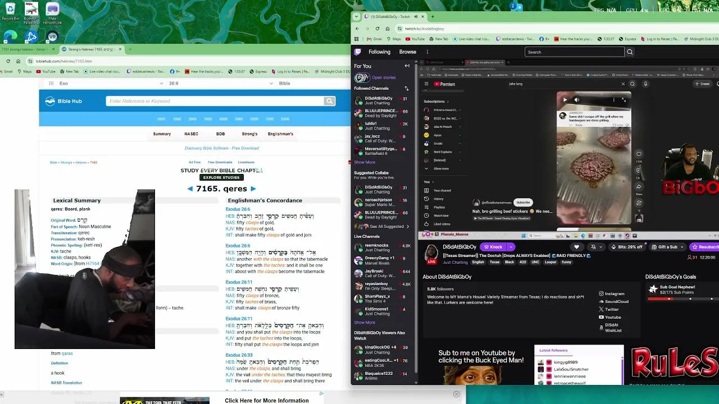Open the Exodus 26:33 concordance link
This screenshot has width=719, height=404.
click(x=239, y=355)
